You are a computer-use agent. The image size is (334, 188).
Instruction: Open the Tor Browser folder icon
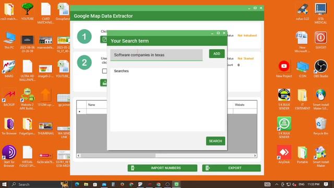(x=9, y=126)
